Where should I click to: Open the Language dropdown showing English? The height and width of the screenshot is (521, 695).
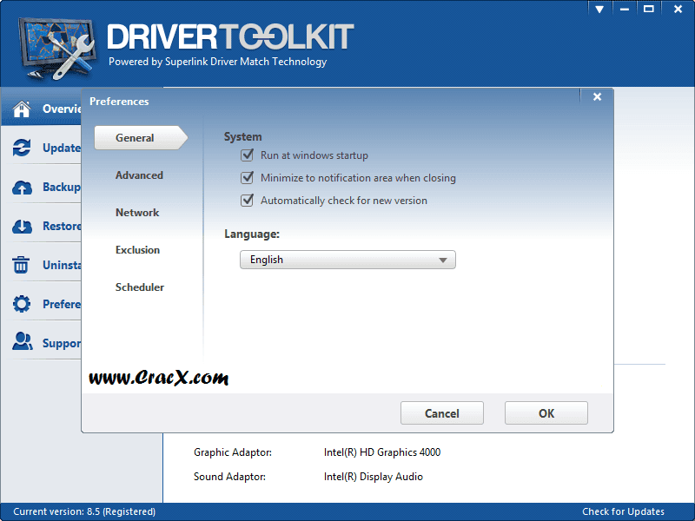pos(347,260)
